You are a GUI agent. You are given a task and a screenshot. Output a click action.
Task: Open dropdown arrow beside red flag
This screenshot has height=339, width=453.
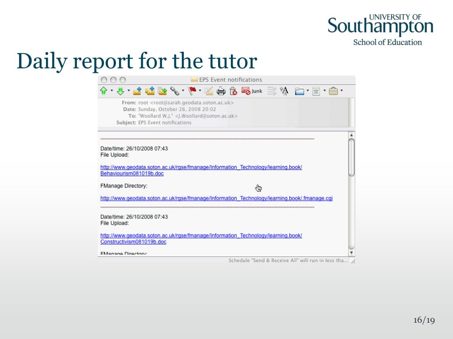[200, 90]
